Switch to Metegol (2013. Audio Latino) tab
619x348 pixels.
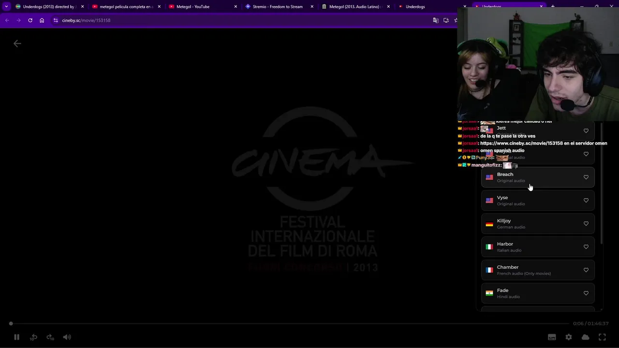(355, 7)
